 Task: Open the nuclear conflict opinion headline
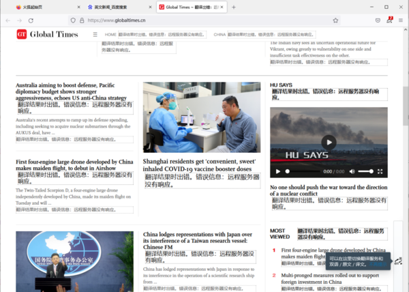click(x=329, y=190)
